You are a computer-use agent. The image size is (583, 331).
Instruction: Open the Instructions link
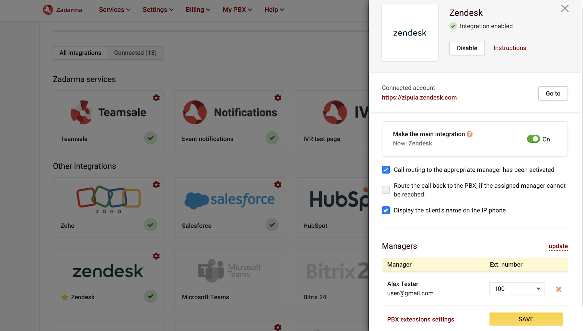click(510, 48)
